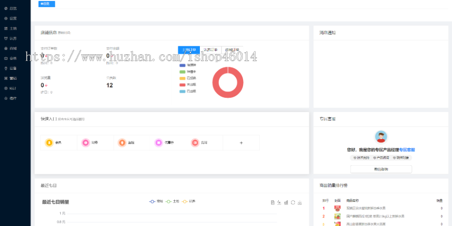The image size is (452, 226).
Task: Restore the sales chart with refresh icon
Action: (293, 203)
